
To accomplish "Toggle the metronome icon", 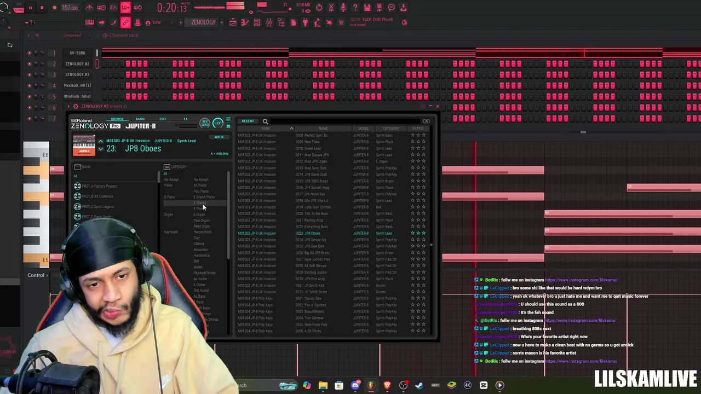I will point(89,8).
